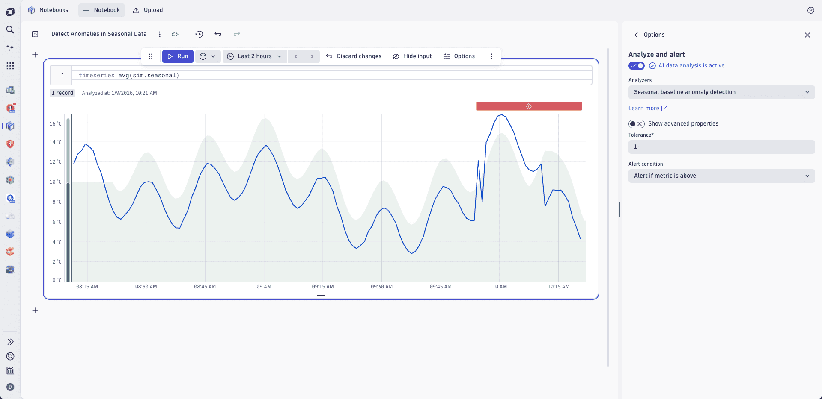Toggle off AI data analysis

point(636,66)
